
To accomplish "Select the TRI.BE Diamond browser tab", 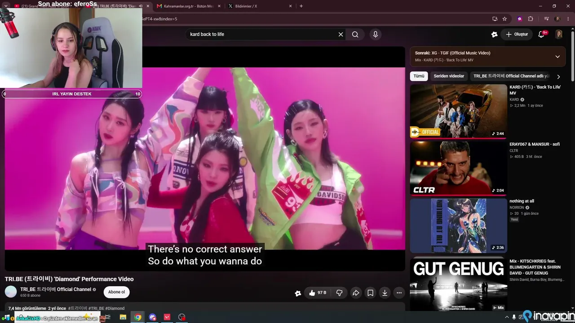I will click(x=117, y=6).
